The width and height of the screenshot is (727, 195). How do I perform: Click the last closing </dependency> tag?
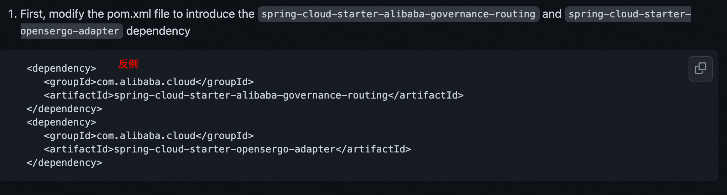click(x=64, y=163)
